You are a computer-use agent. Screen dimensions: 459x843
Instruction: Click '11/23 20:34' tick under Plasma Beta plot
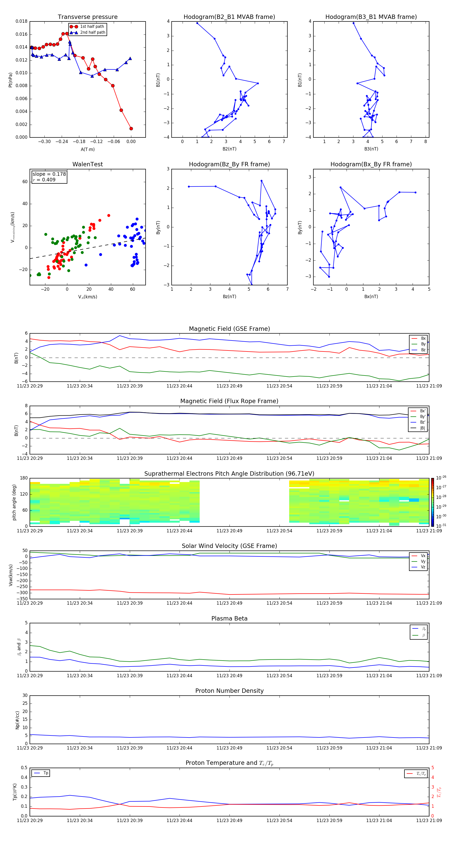pyautogui.click(x=80, y=676)
